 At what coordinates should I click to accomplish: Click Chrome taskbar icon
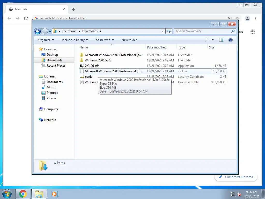coord(23,194)
